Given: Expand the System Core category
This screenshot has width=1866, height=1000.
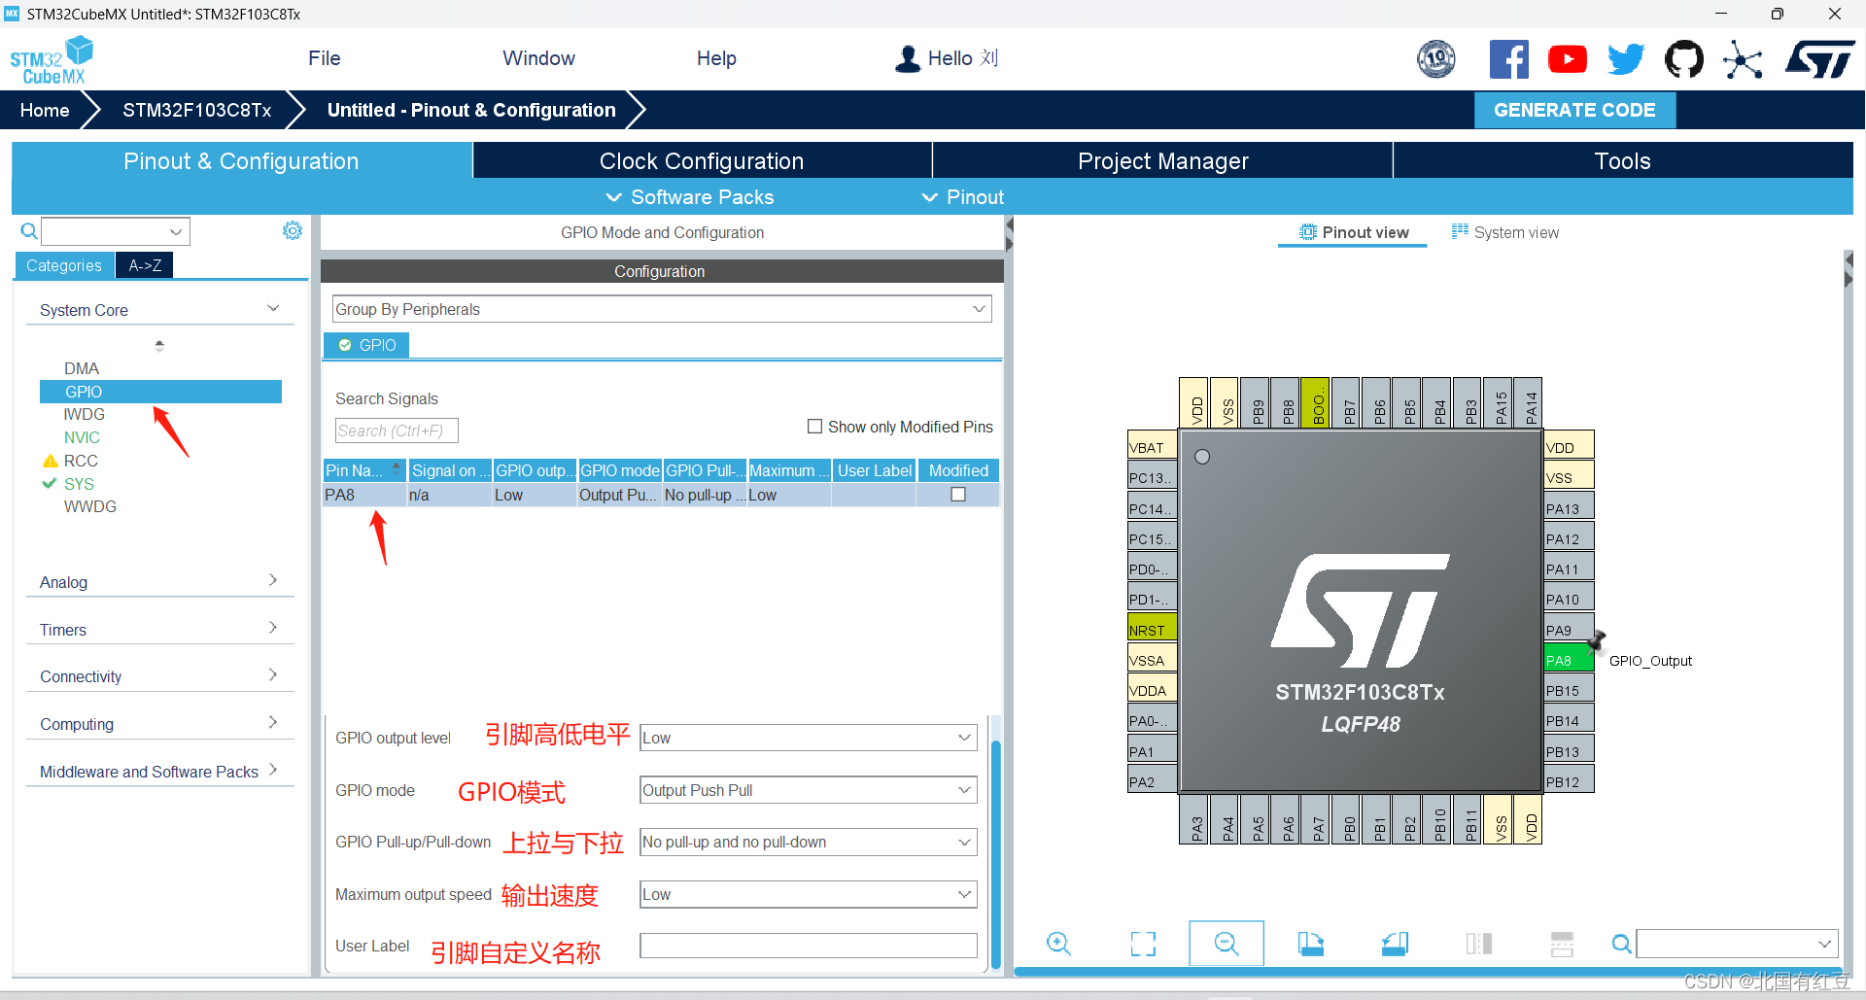Looking at the screenshot, I should pyautogui.click(x=160, y=310).
